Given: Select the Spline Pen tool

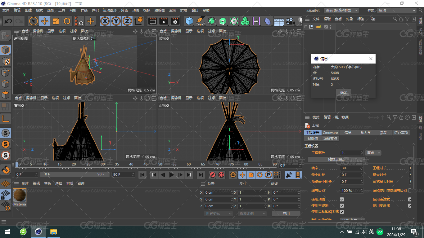Looking at the screenshot, I should click(201, 21).
